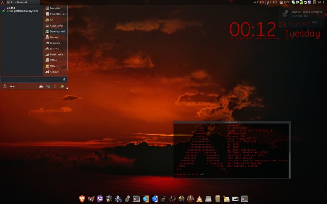
Task: Click the log out icon in the menu footer
Action: (62, 86)
